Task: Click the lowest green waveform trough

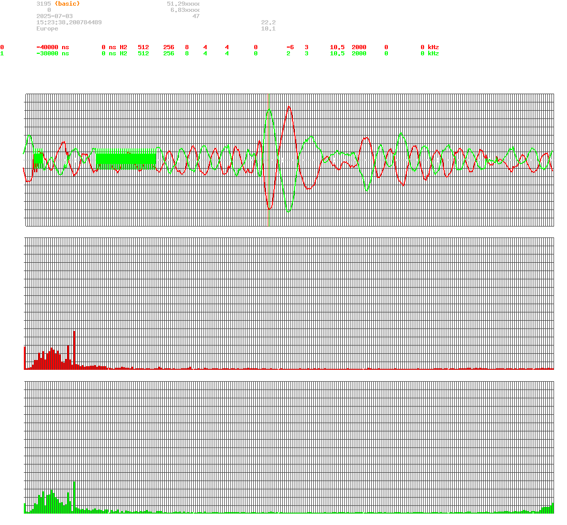Action: (288, 212)
